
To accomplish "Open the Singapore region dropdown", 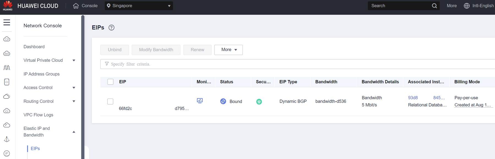I will click(139, 6).
